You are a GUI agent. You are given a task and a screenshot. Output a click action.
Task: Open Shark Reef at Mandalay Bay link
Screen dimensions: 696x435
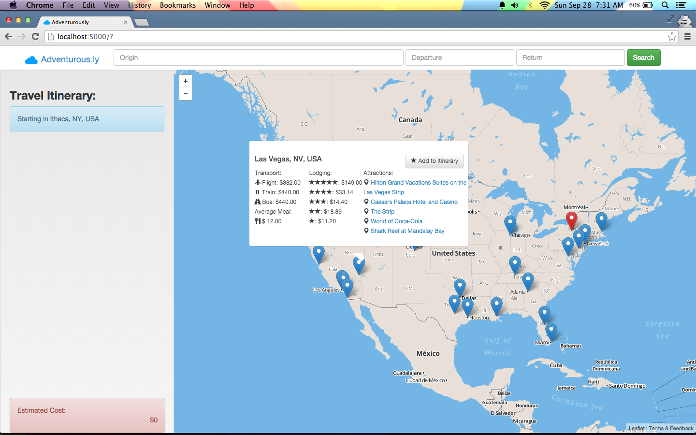pos(407,231)
